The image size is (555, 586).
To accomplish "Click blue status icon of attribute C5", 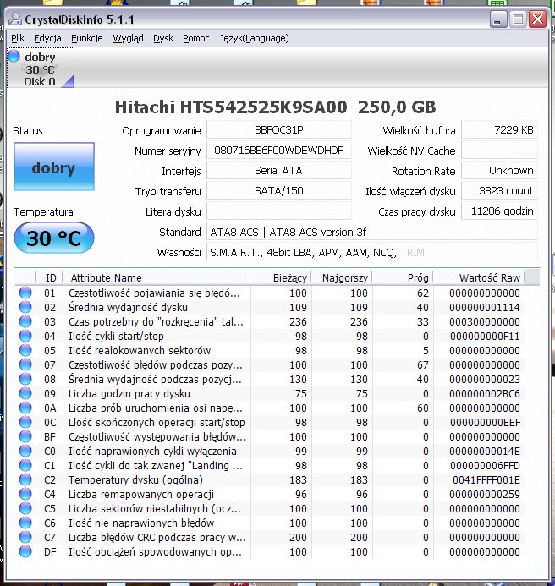I will click(x=25, y=508).
